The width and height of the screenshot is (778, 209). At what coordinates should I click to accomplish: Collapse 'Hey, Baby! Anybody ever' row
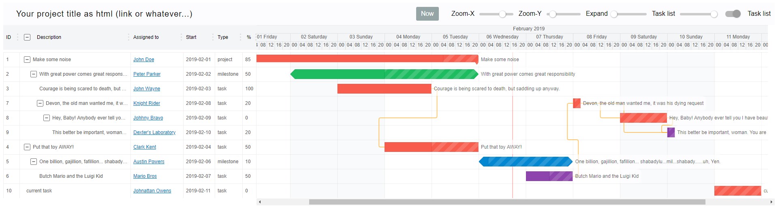tap(47, 118)
